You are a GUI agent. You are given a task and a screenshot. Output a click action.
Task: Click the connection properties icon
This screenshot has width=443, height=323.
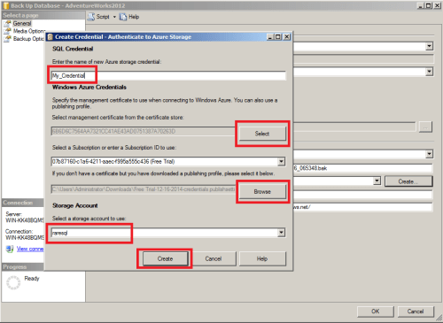(10, 249)
